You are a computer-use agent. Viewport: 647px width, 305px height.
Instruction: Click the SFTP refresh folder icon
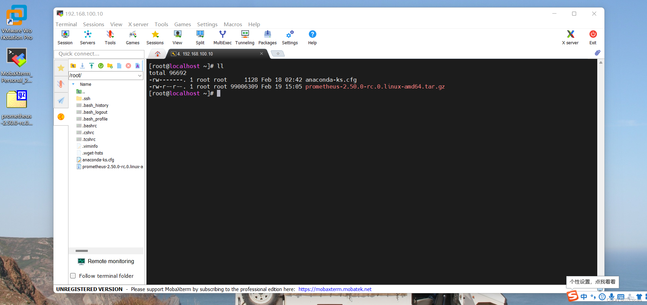(x=101, y=66)
